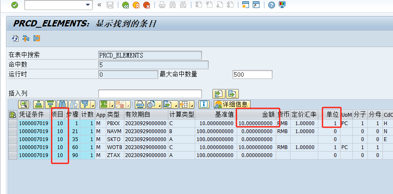Go to previous page icon

point(209,5)
